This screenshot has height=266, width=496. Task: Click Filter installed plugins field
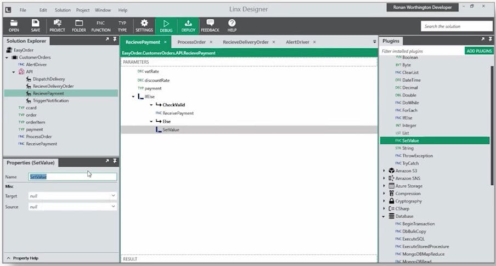pyautogui.click(x=422, y=51)
